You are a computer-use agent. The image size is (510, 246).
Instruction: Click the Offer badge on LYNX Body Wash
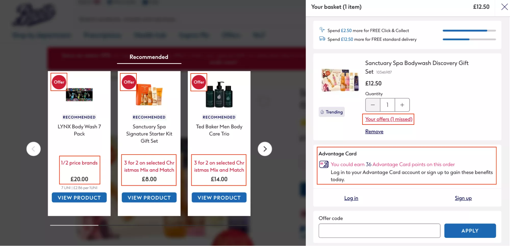[59, 82]
